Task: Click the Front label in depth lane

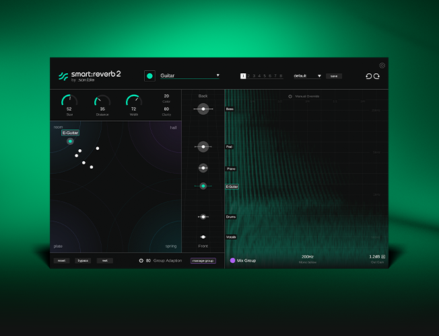Action: click(203, 246)
